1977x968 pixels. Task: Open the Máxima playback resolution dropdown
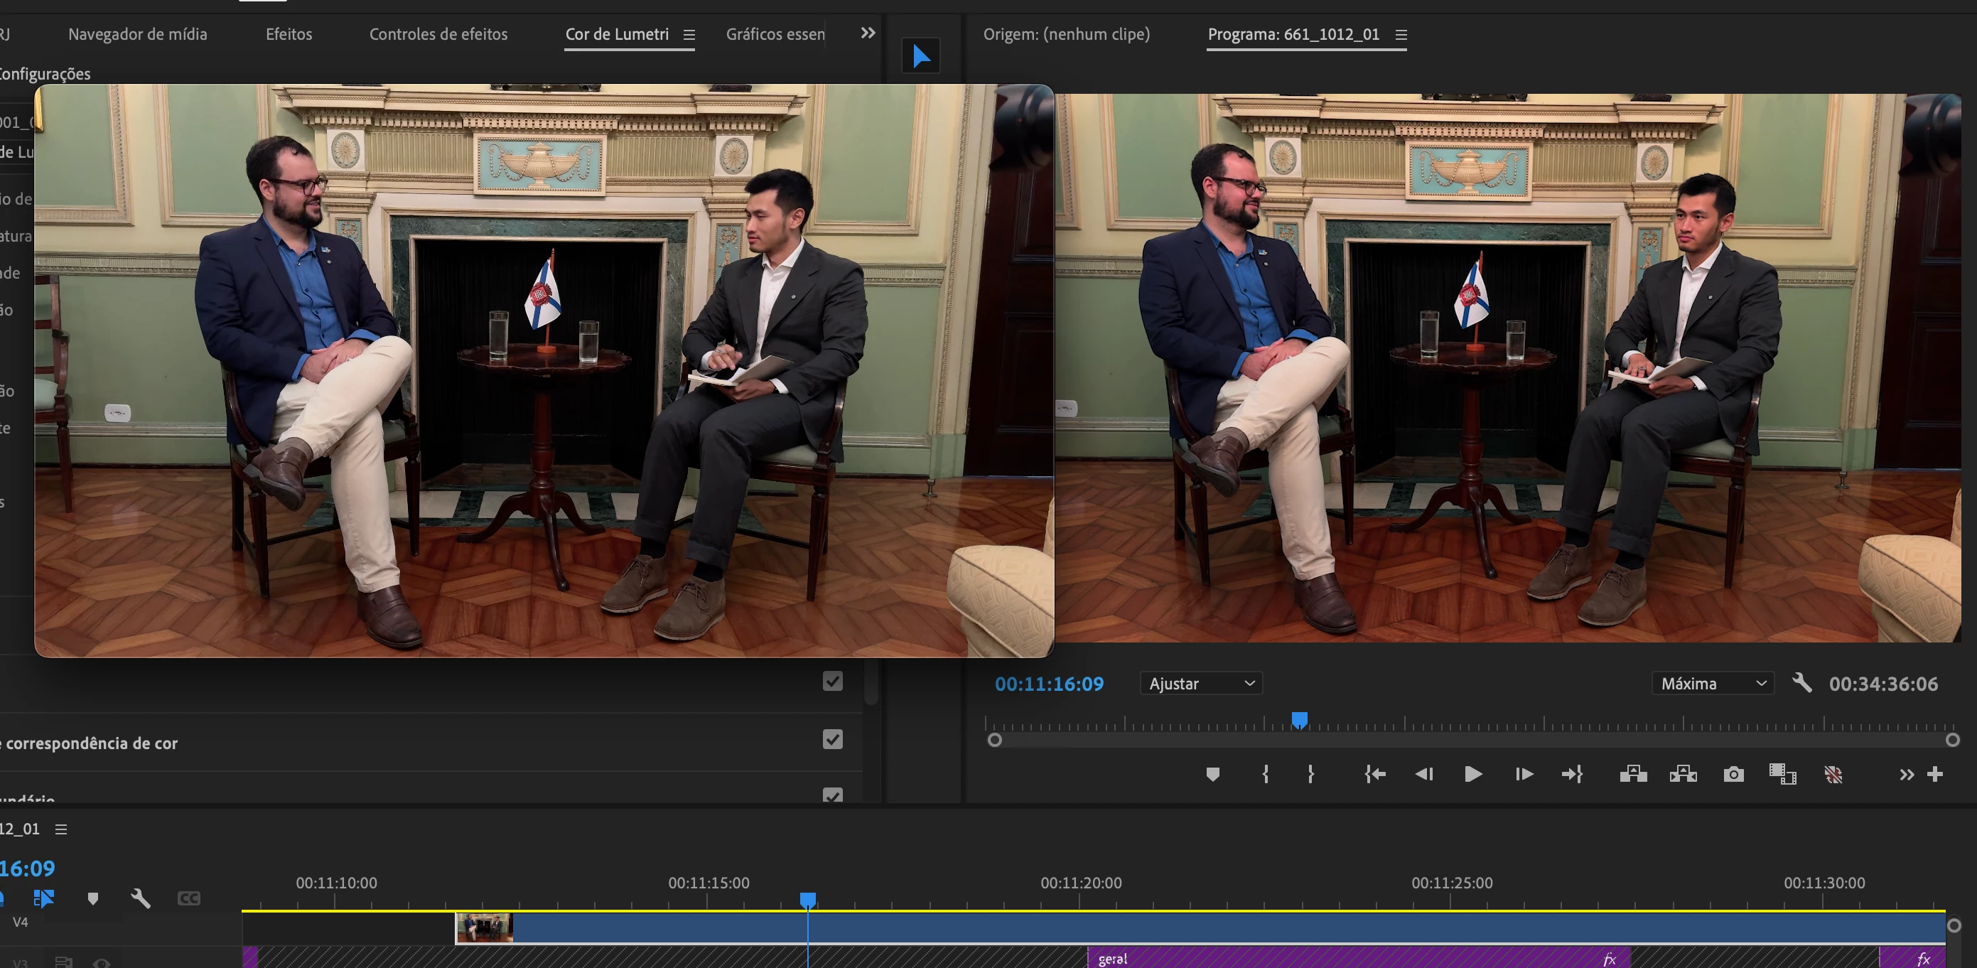pyautogui.click(x=1712, y=683)
